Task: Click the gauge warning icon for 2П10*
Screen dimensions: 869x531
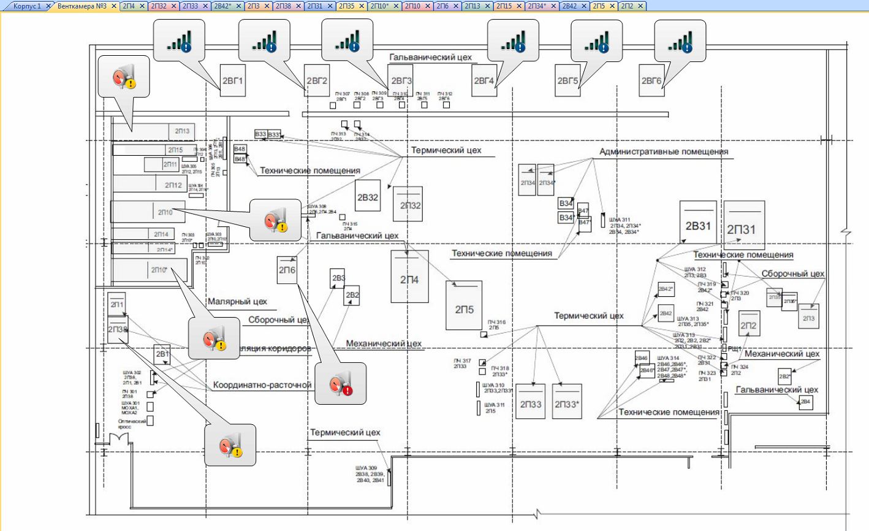Action: click(214, 338)
